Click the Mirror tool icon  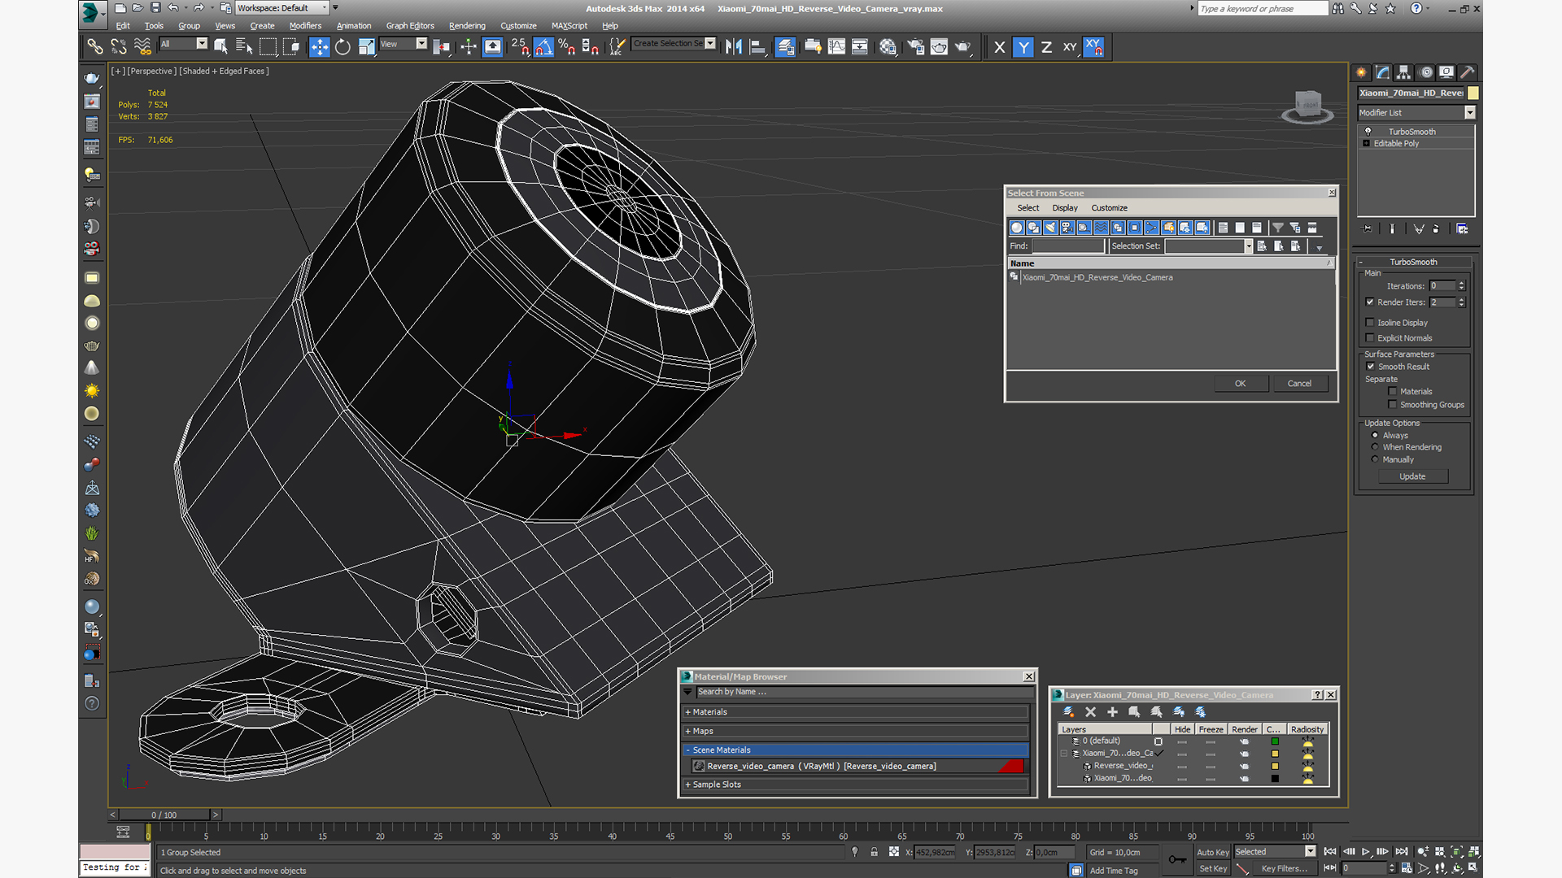(734, 47)
